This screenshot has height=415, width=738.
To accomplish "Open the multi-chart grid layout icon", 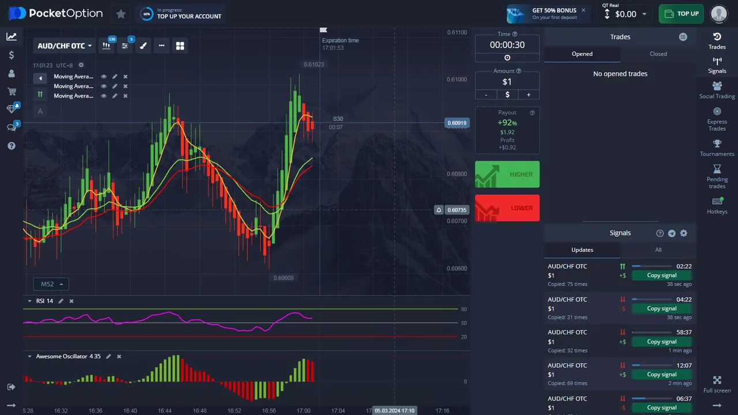I will click(180, 46).
